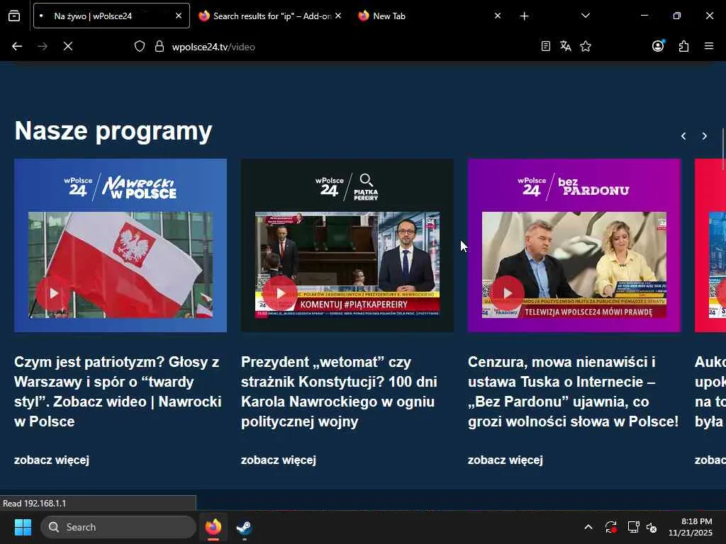This screenshot has width=726, height=544.
Task: Open Piątka Pereiry program thumbnail
Action: (347, 245)
